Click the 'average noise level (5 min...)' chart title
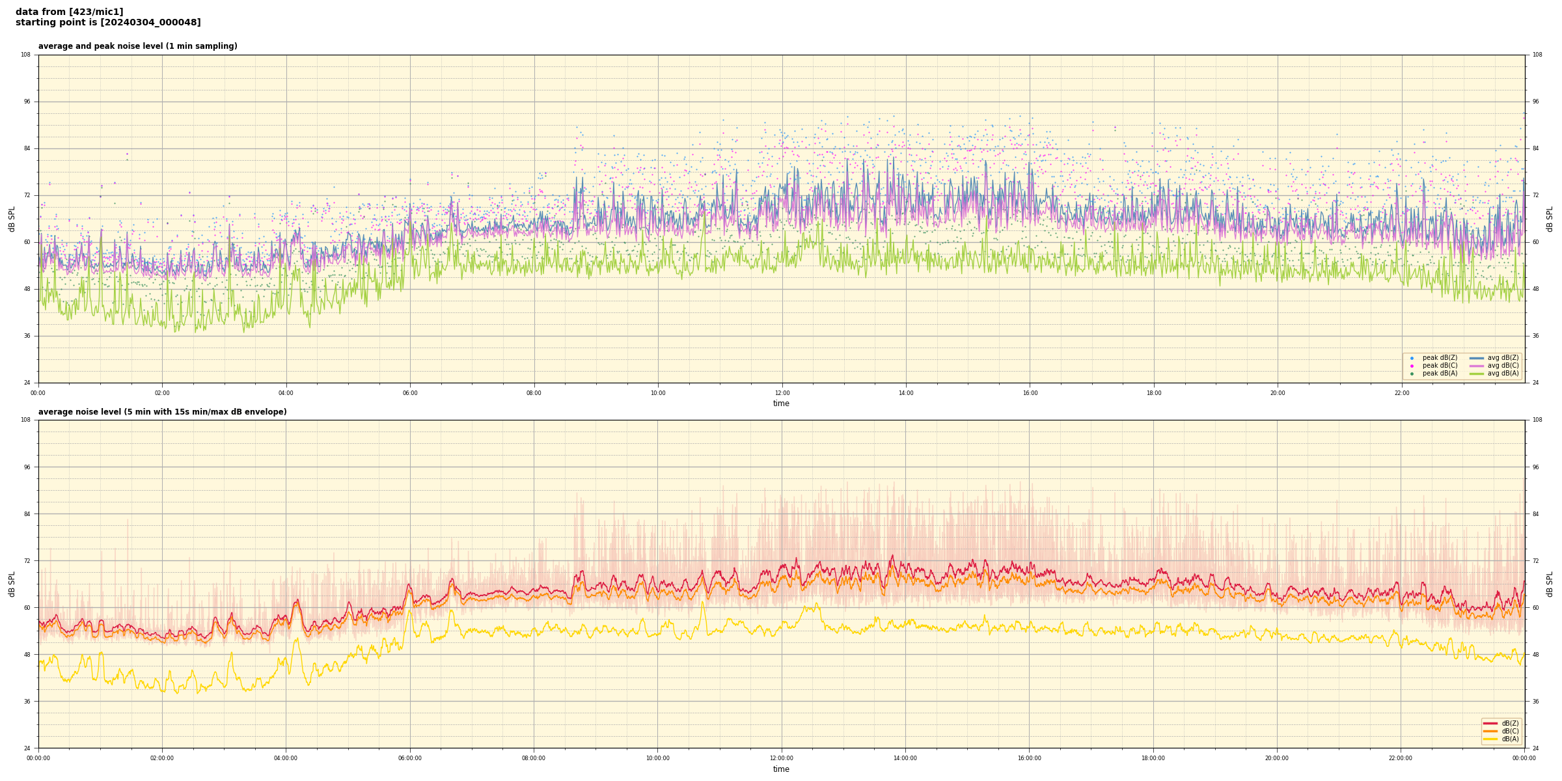The width and height of the screenshot is (1562, 781). click(162, 412)
